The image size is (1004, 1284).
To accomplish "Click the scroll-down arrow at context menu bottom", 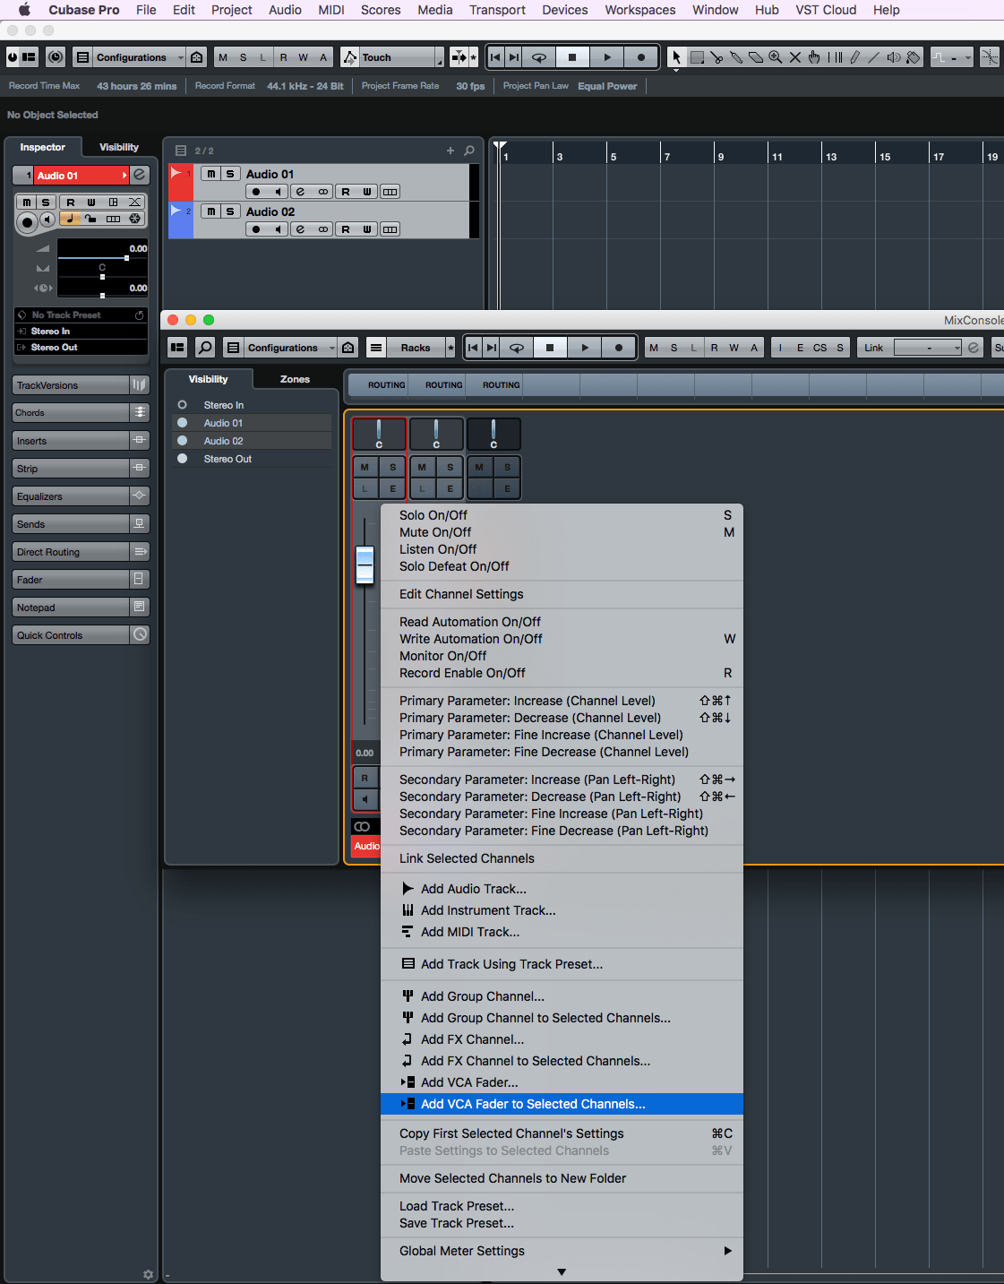I will point(562,1271).
